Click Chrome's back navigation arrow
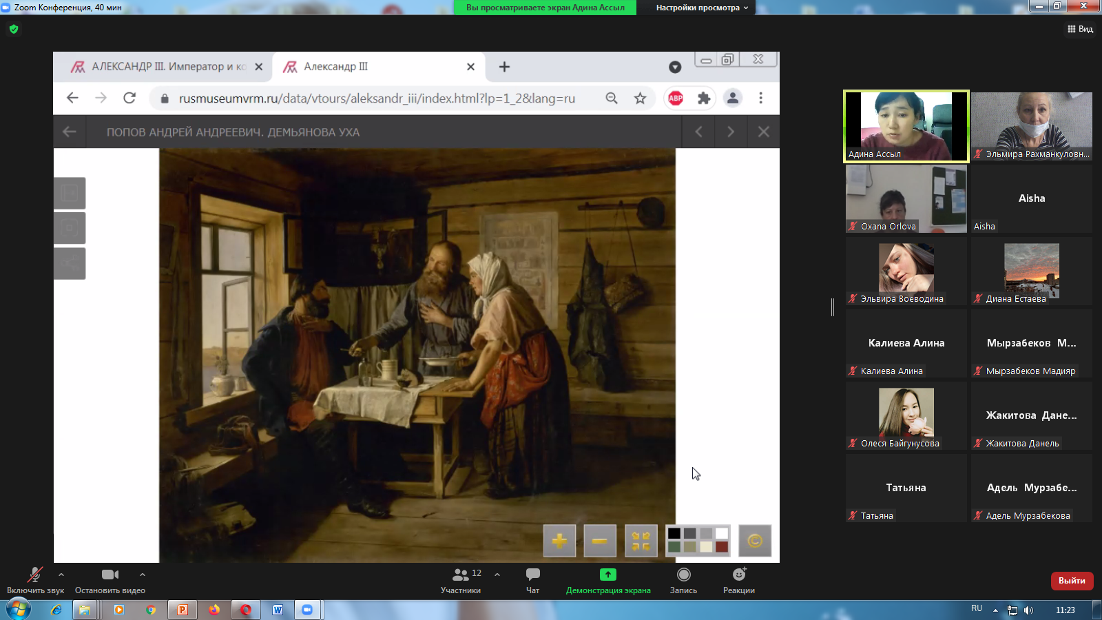 72,98
